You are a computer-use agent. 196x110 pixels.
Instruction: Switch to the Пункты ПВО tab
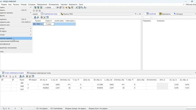[x=67, y=14]
